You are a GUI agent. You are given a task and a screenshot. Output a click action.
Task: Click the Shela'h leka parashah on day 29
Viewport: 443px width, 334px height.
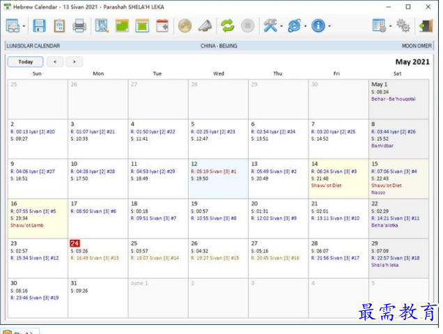[384, 265]
